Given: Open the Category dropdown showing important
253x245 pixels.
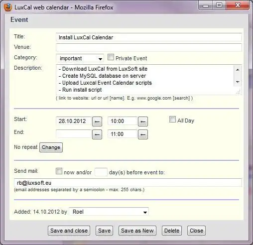Looking at the screenshot, I should 80,58.
